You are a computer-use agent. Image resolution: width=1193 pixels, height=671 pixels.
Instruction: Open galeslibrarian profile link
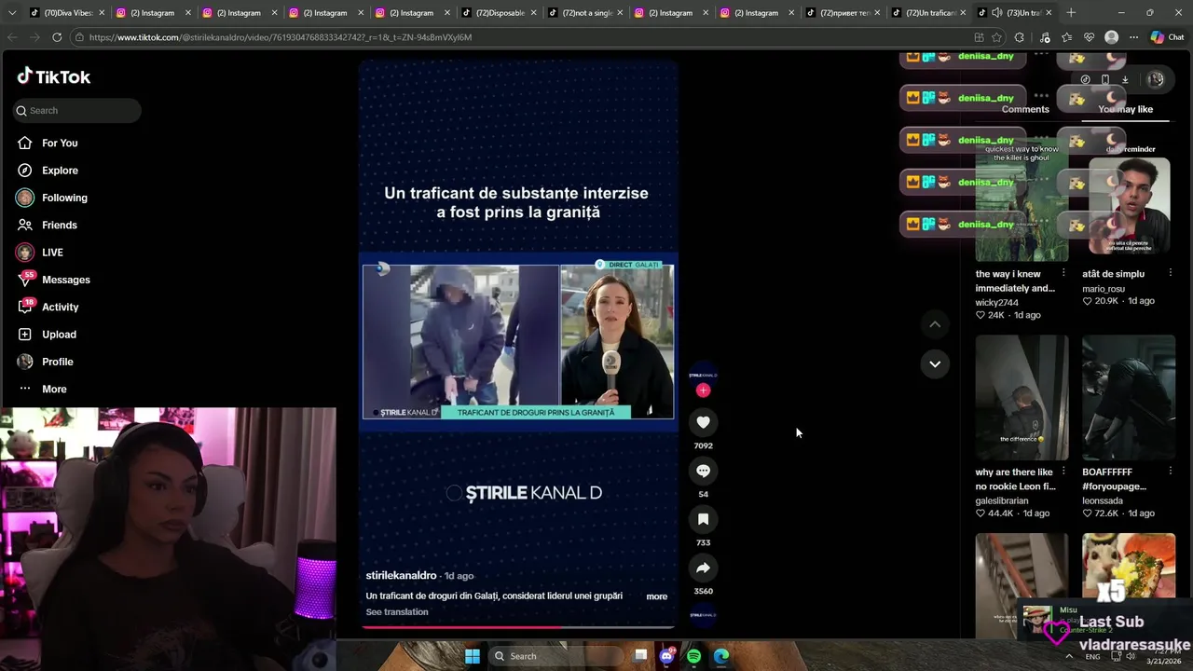(x=1002, y=500)
